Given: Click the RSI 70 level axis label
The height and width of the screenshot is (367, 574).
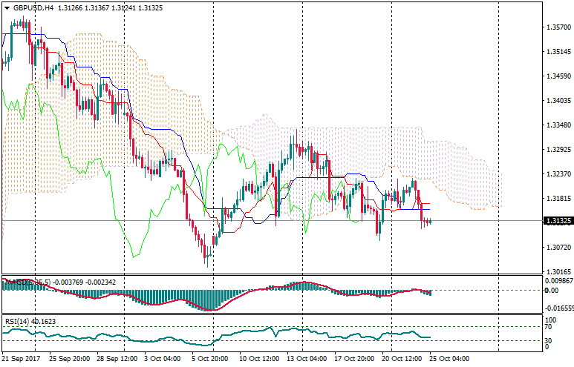Looking at the screenshot, I should 550,326.
